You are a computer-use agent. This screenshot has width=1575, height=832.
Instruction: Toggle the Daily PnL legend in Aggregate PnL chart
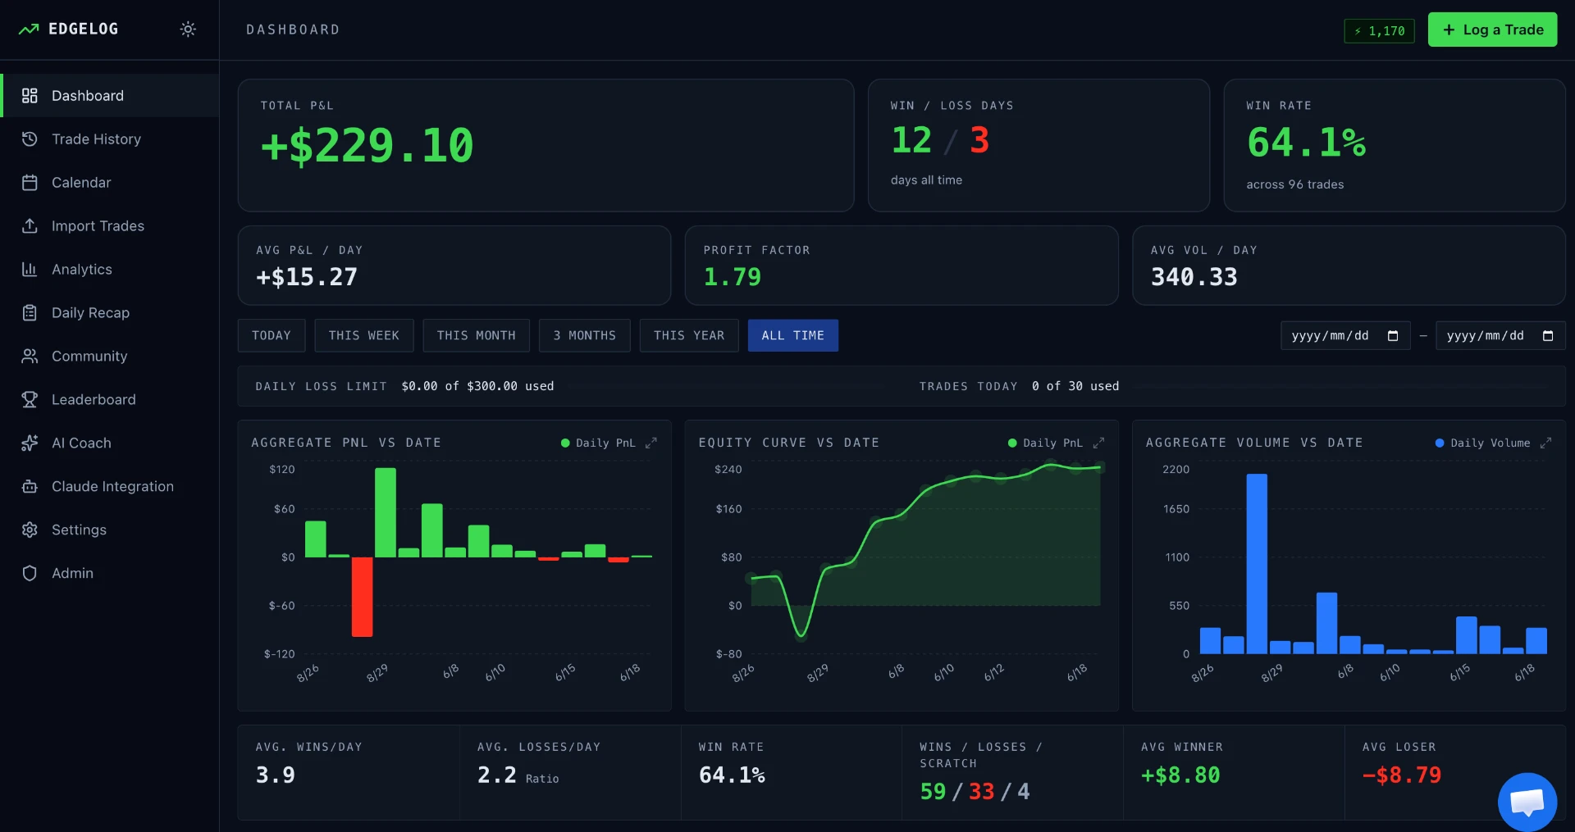pyautogui.click(x=598, y=443)
